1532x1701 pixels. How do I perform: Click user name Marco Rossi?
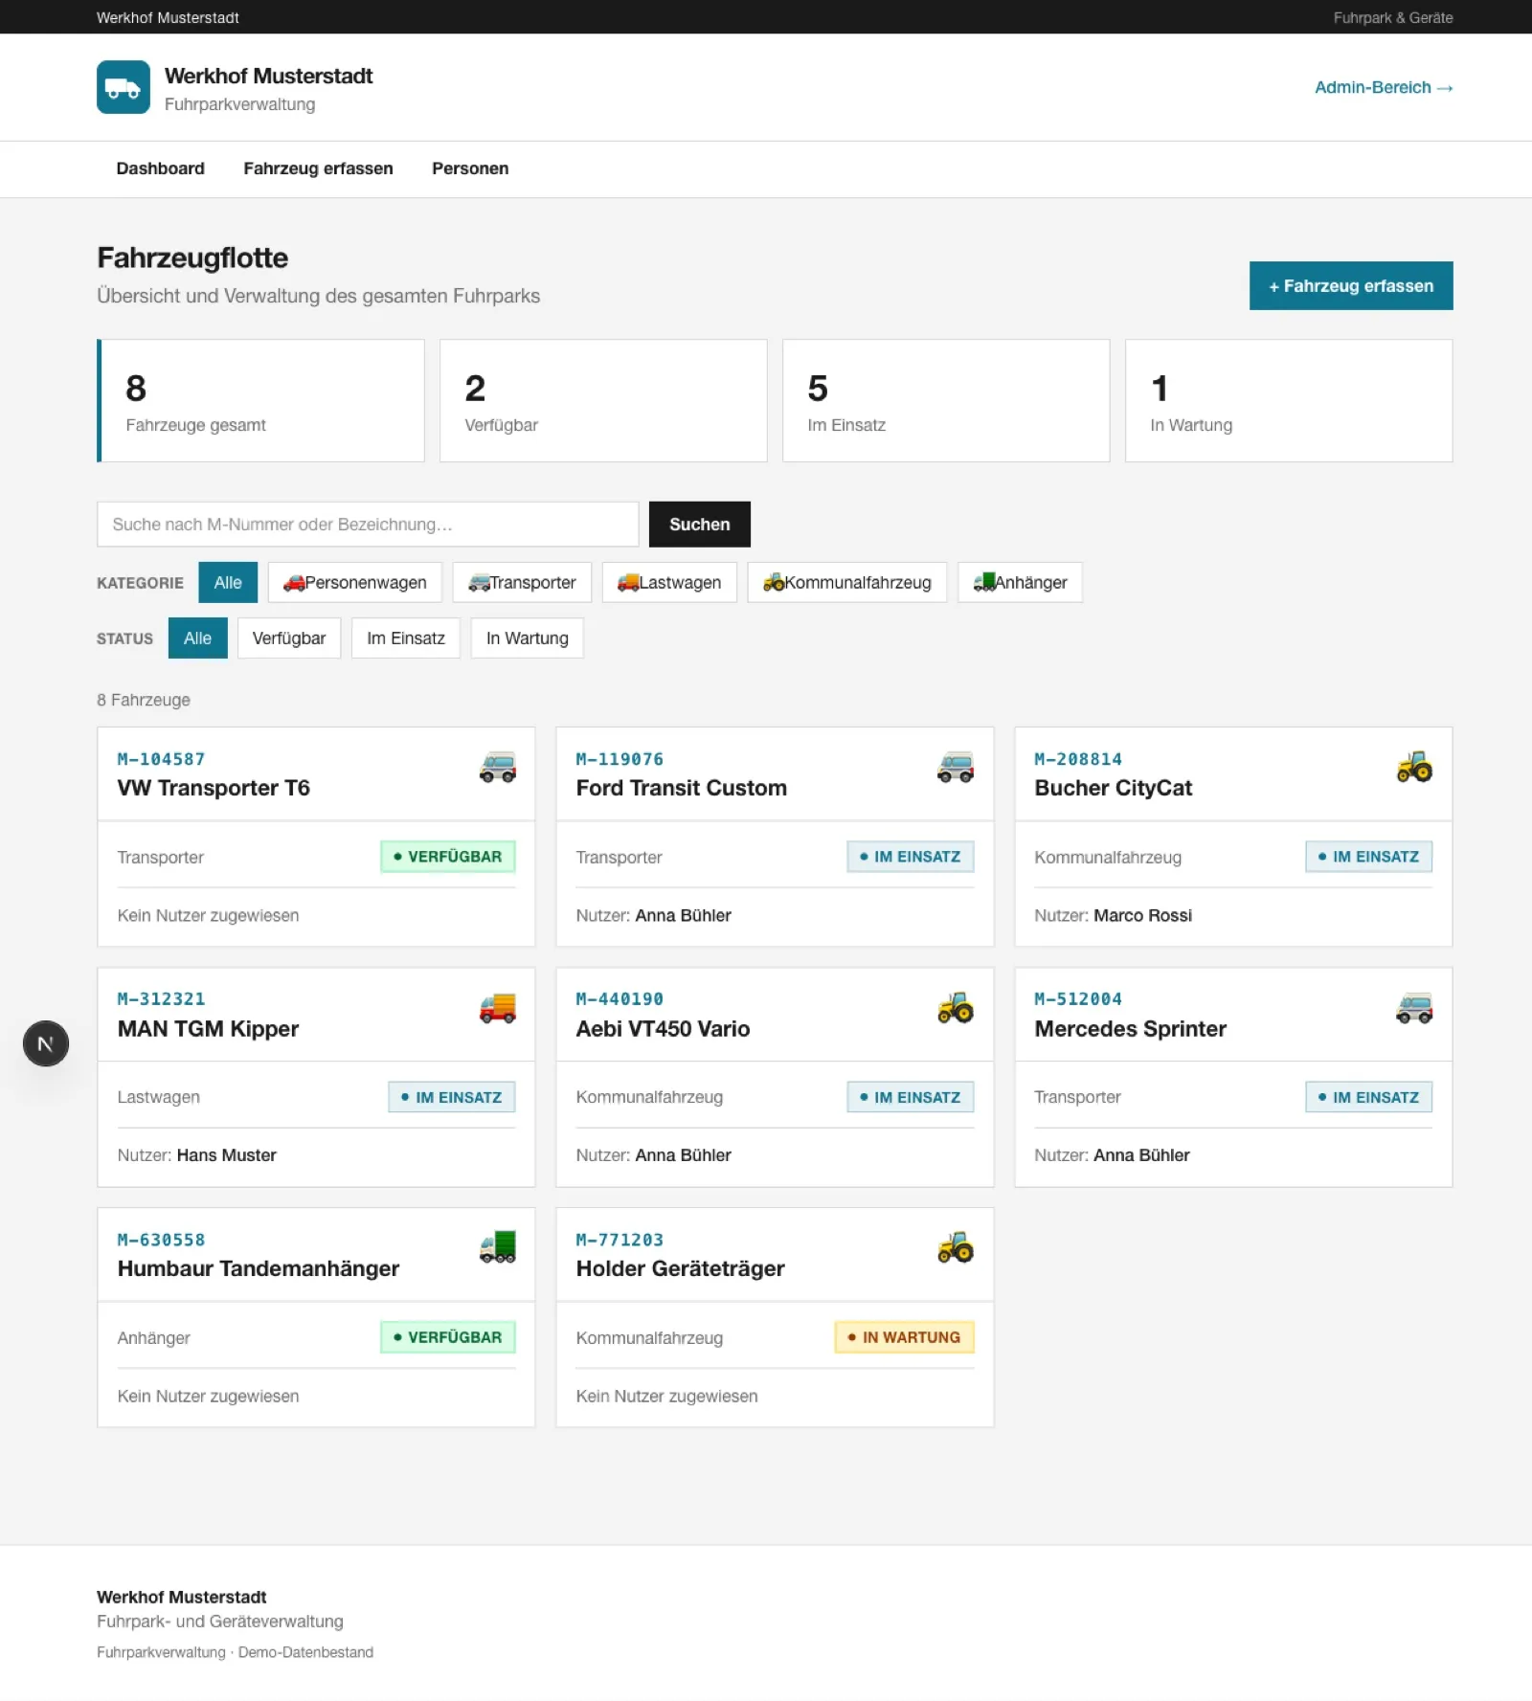tap(1143, 916)
